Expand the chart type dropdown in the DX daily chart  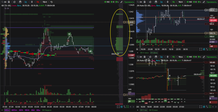[x=164, y=2]
